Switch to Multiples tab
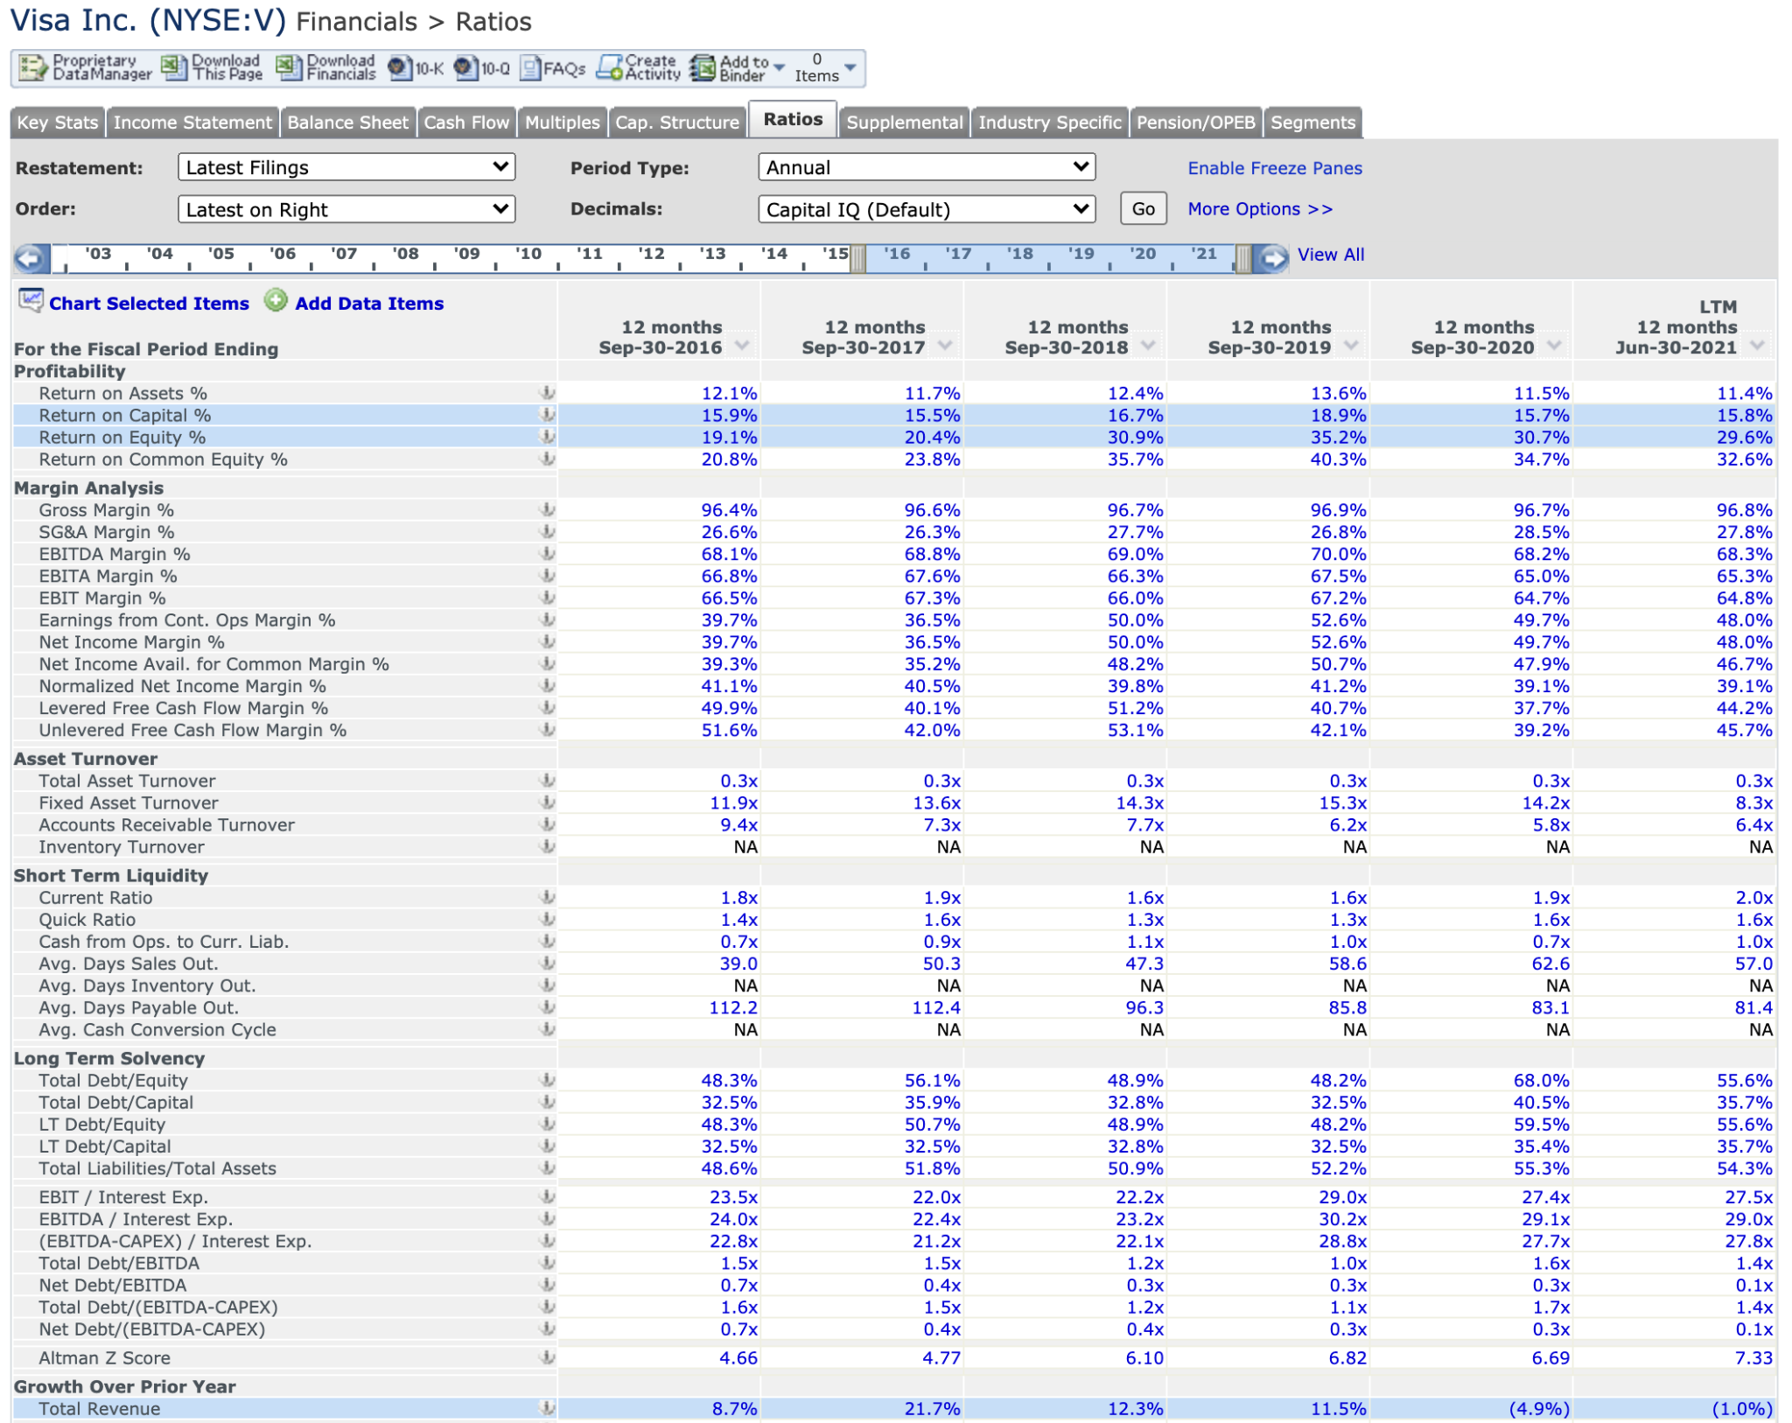 (x=563, y=123)
